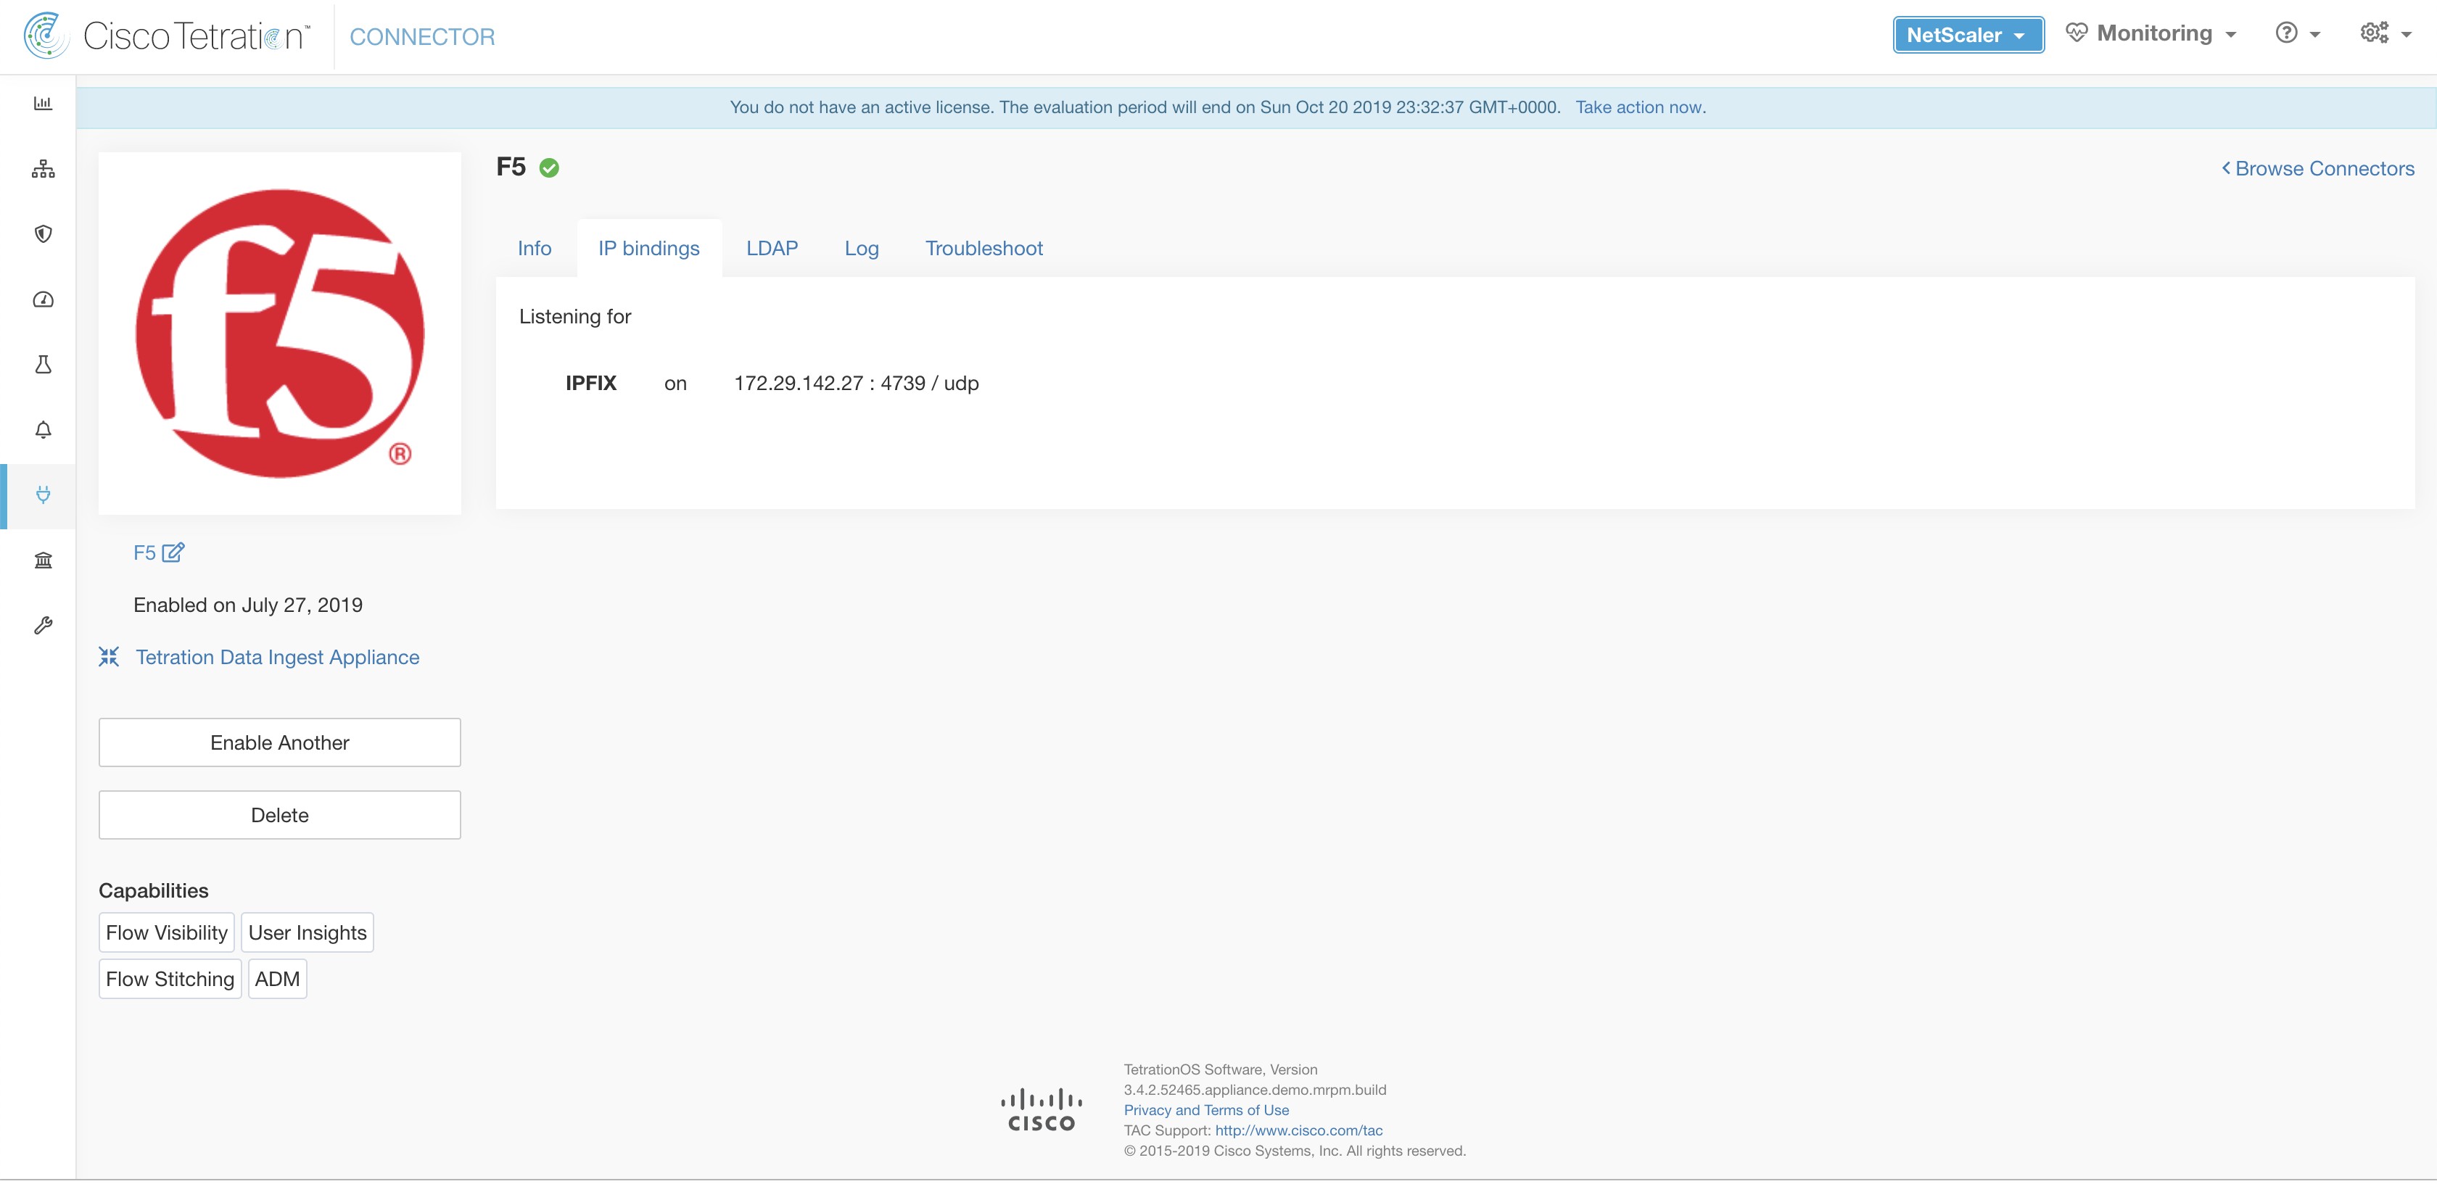
Task: Click the F5 connector name link
Action: pos(144,552)
